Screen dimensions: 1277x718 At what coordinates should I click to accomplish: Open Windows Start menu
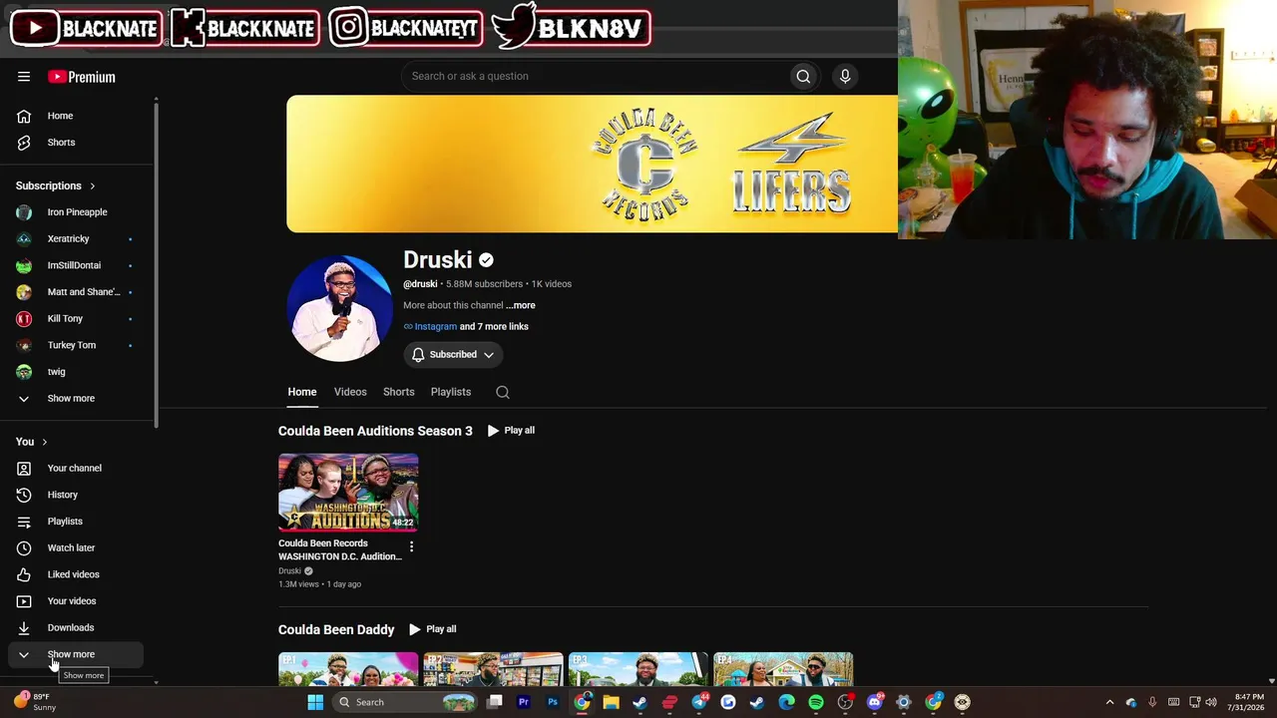pyautogui.click(x=315, y=702)
